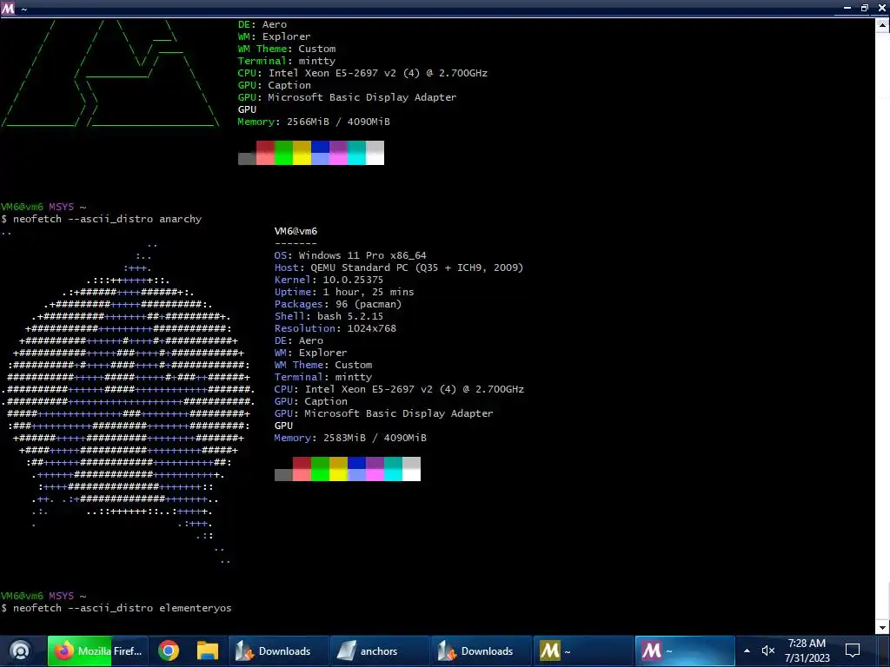Click the 'Memory: 2583MiB / 4090MiB' line

click(350, 438)
